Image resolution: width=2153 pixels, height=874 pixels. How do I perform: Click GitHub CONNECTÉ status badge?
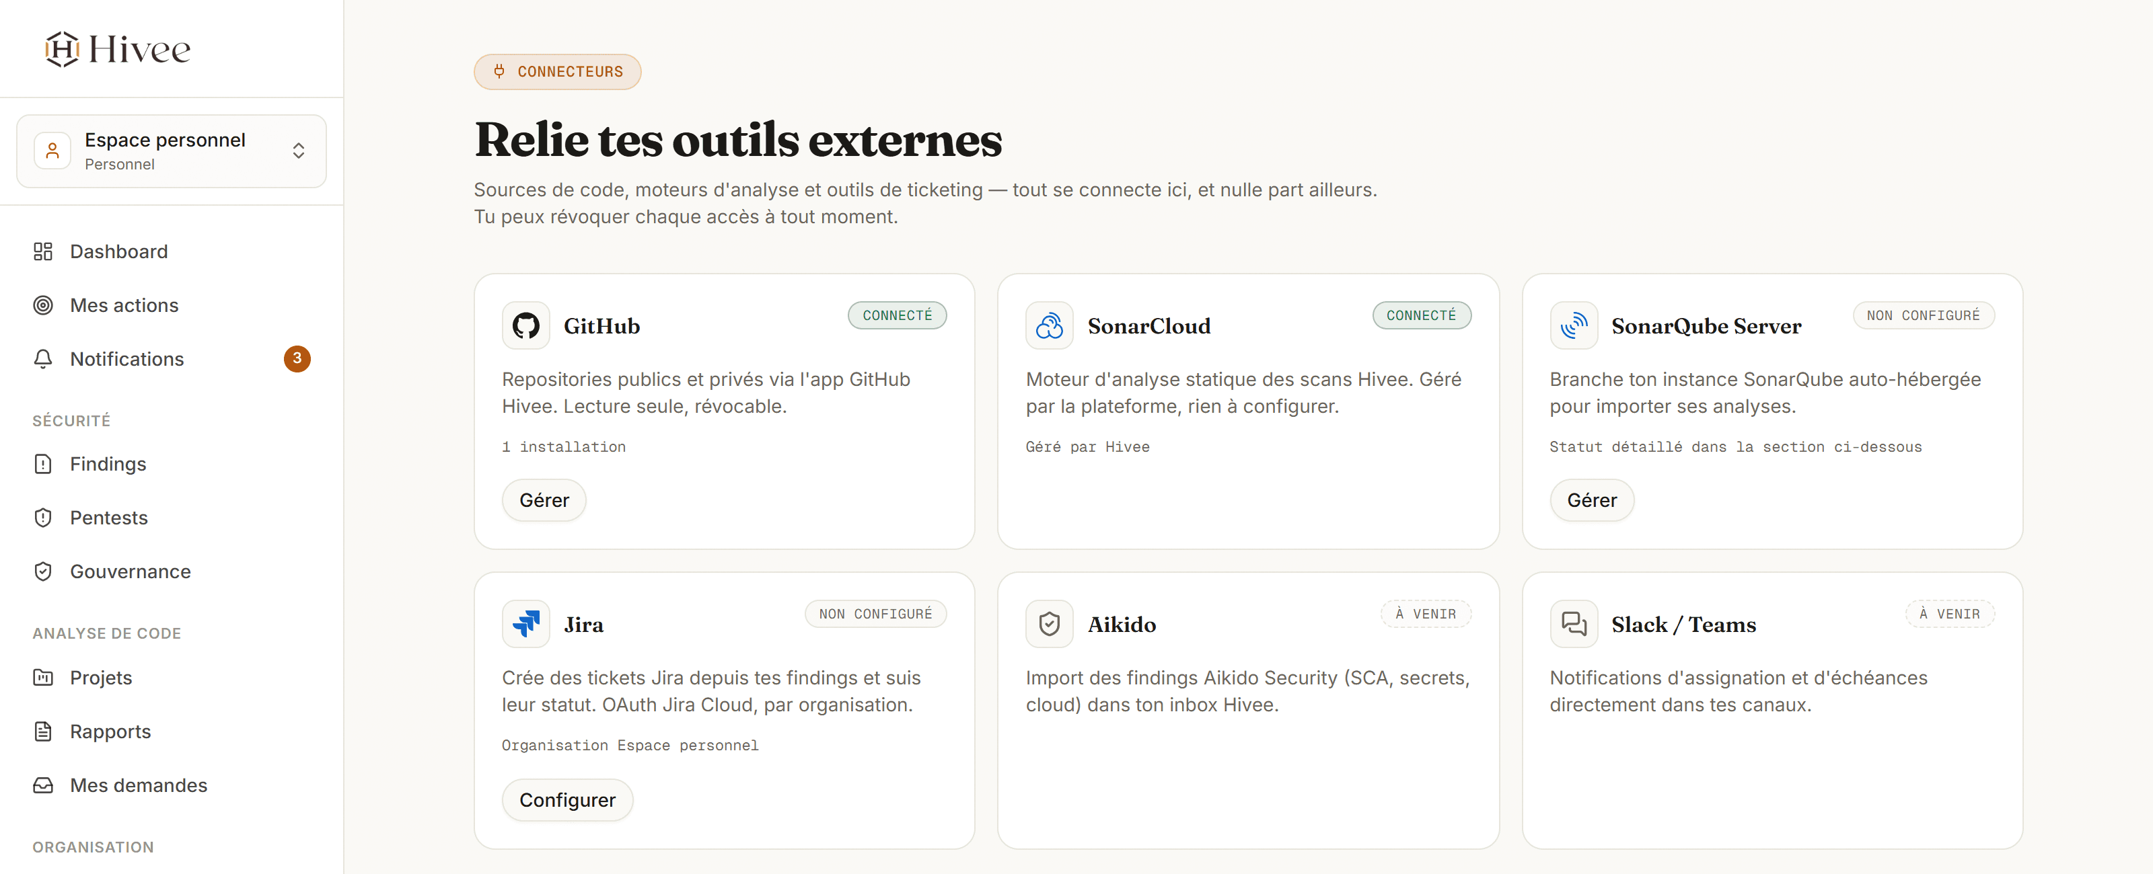point(897,316)
